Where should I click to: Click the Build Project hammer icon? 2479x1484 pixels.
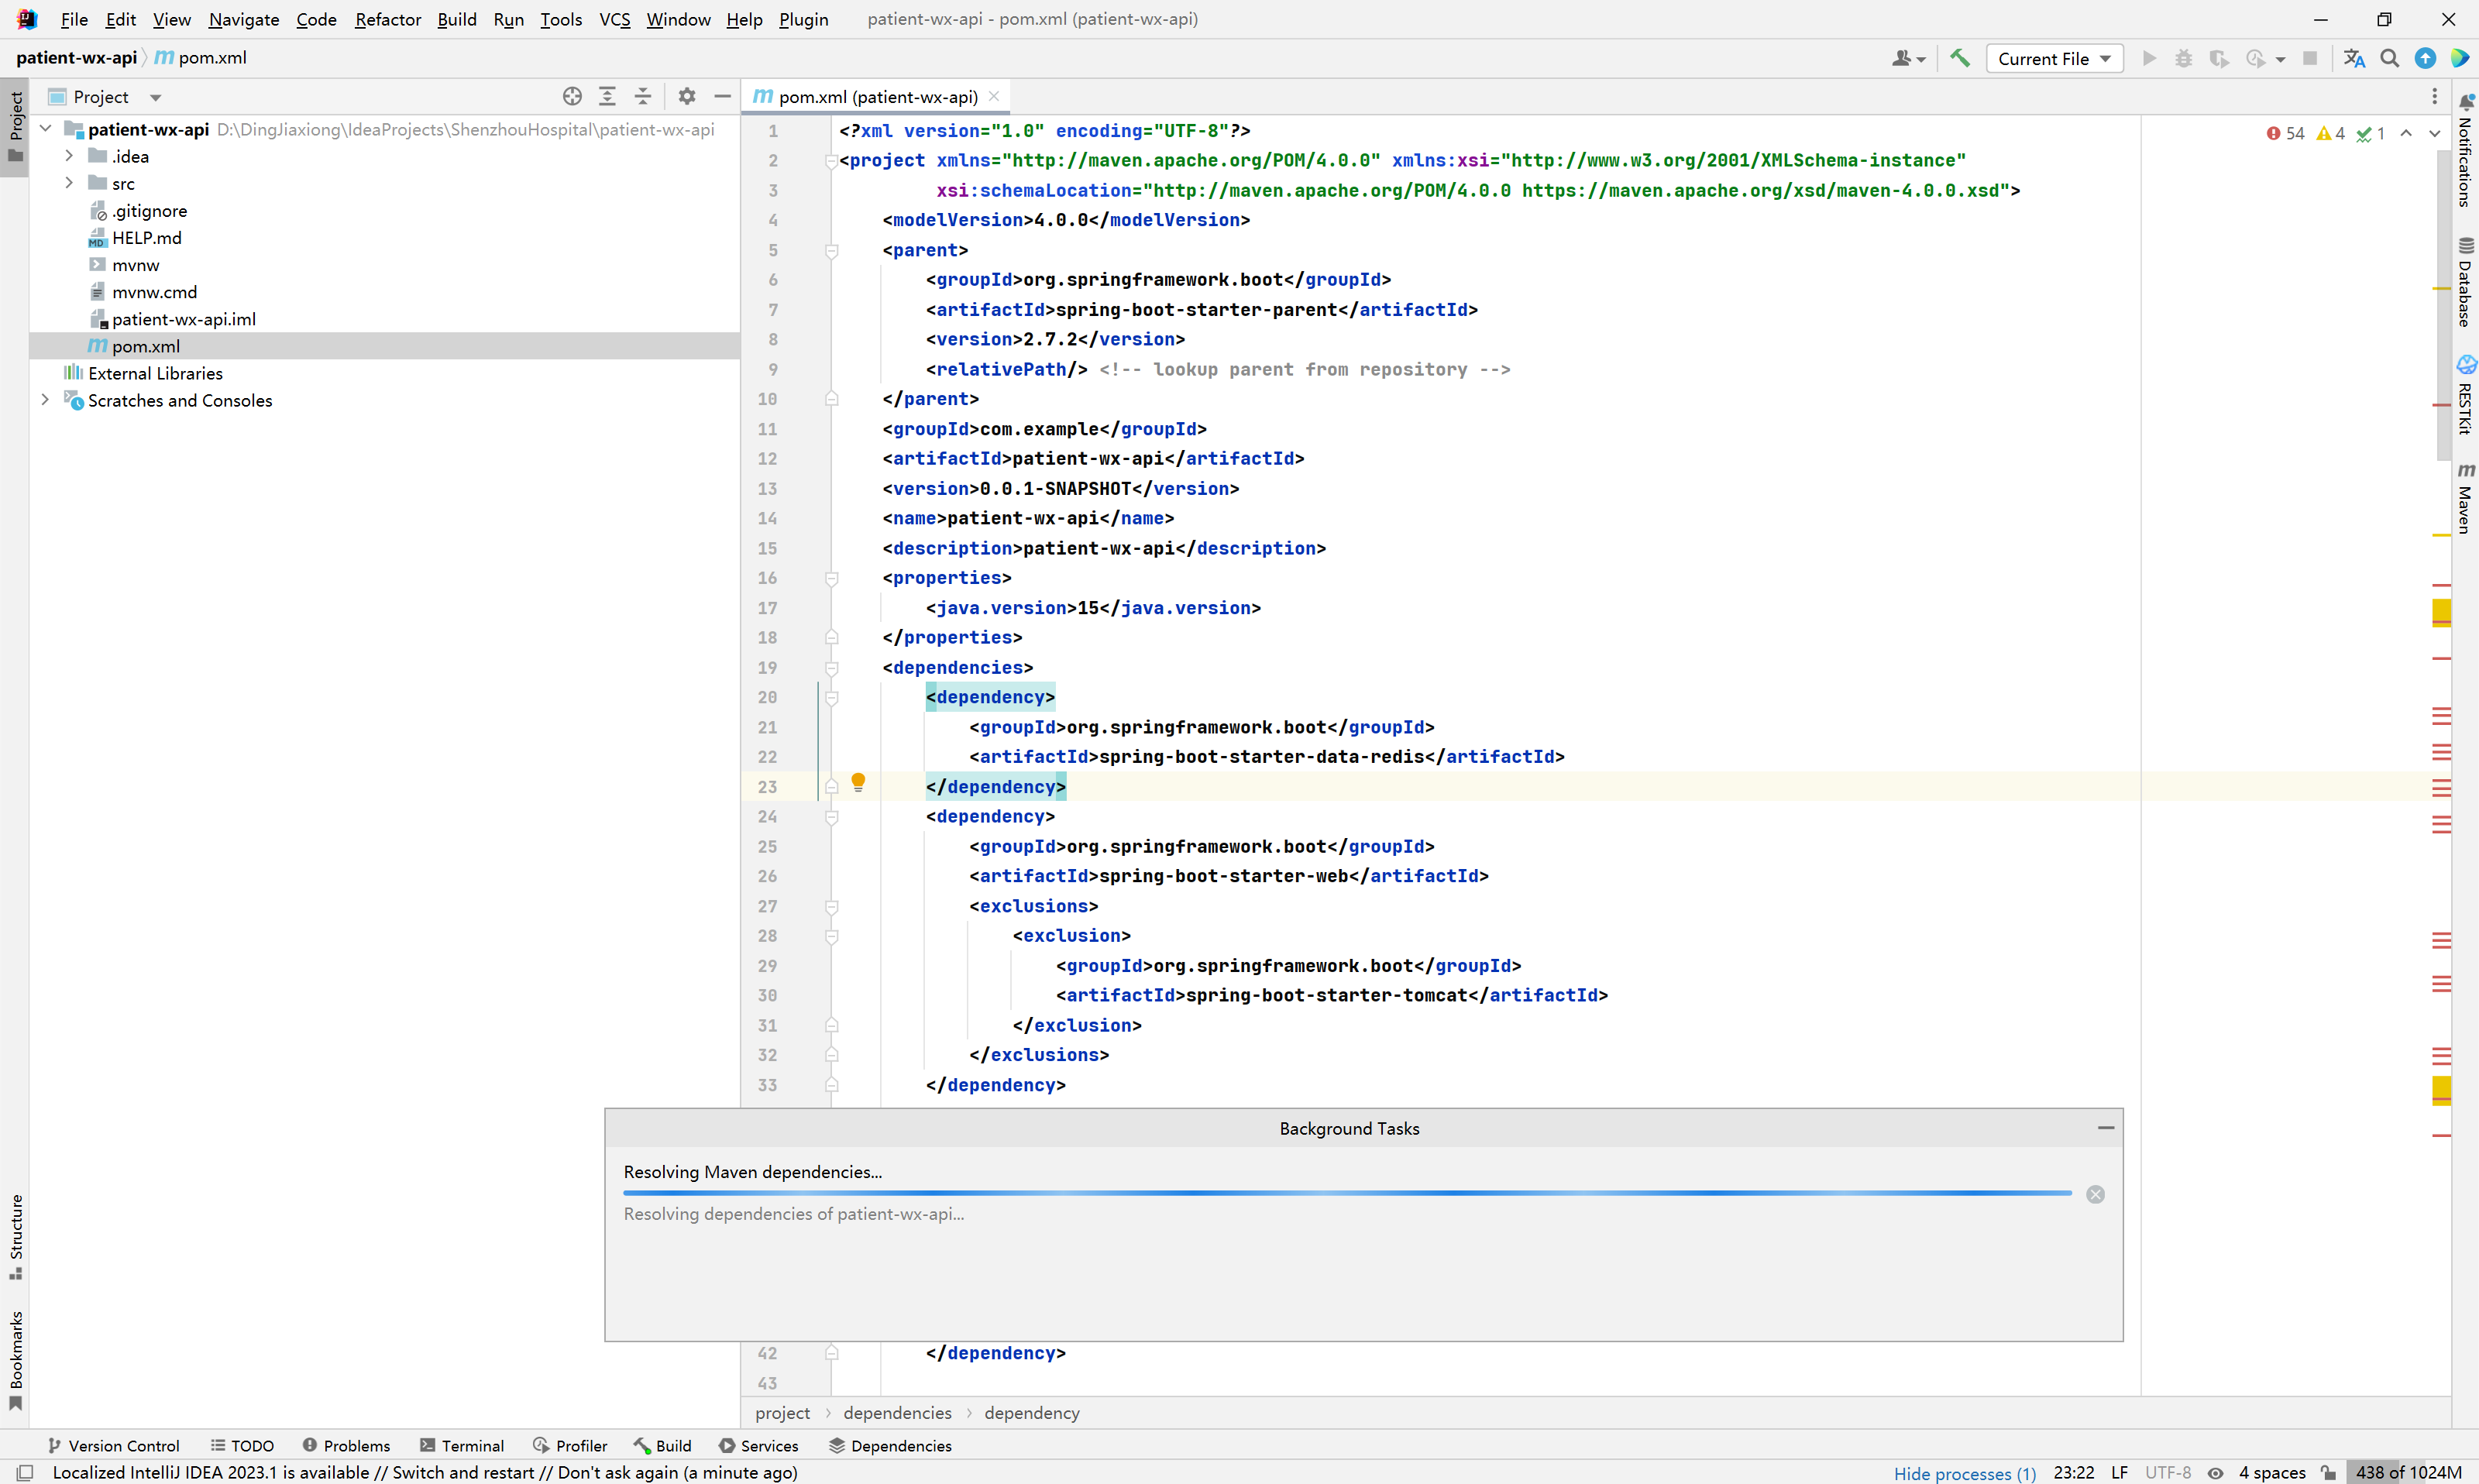pyautogui.click(x=1960, y=58)
